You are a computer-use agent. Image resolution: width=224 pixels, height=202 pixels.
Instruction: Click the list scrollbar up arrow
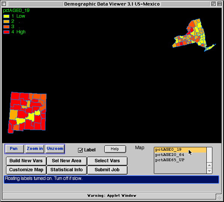[x=209, y=165]
